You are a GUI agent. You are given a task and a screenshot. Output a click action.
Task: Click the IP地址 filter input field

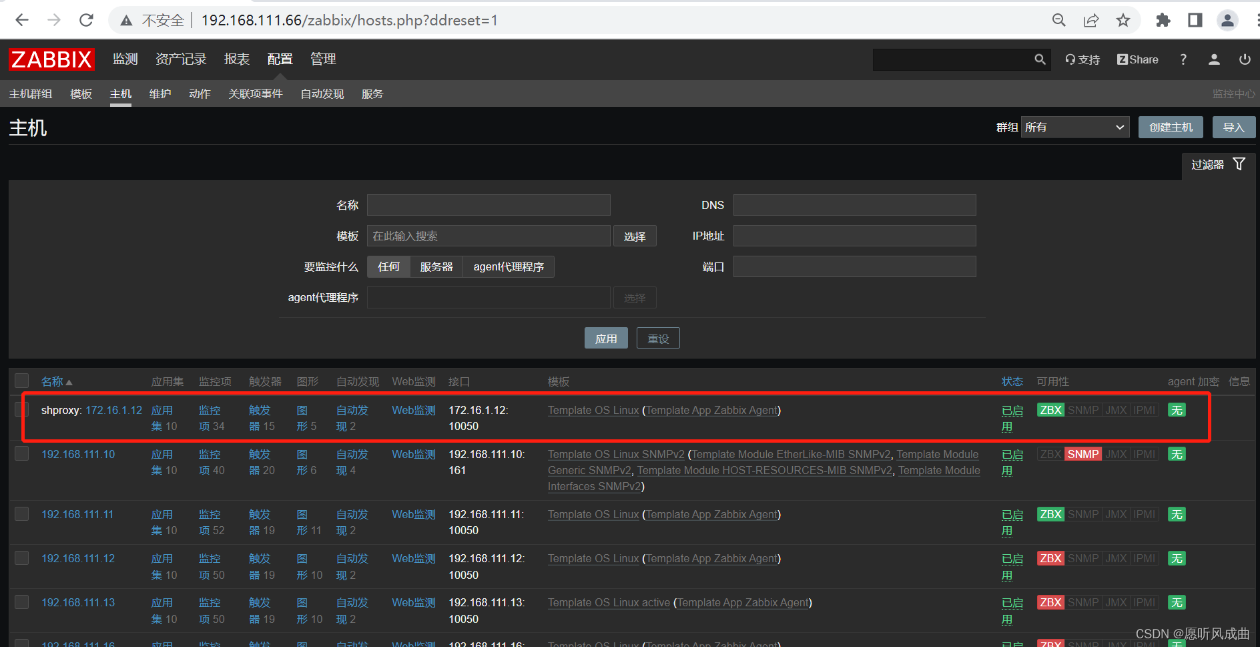click(854, 236)
